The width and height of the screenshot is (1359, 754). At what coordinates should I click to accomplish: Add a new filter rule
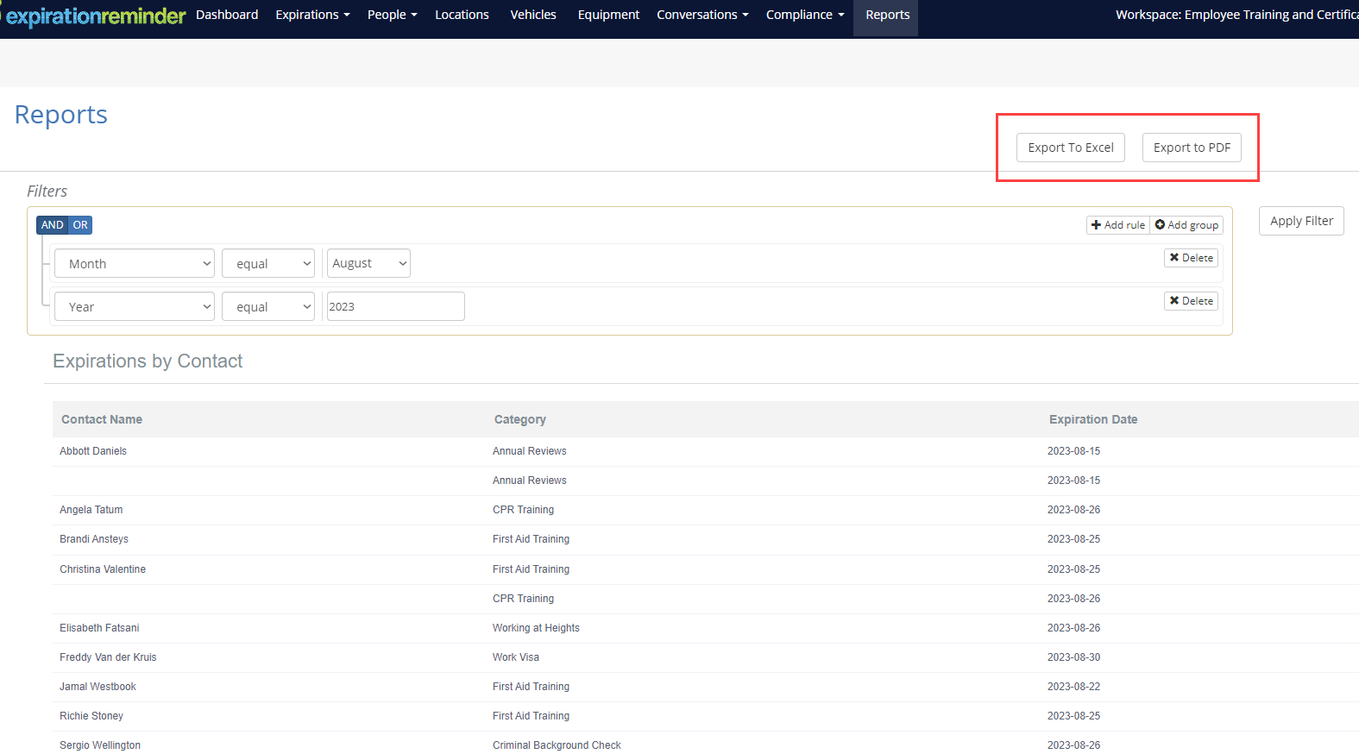pyautogui.click(x=1117, y=225)
